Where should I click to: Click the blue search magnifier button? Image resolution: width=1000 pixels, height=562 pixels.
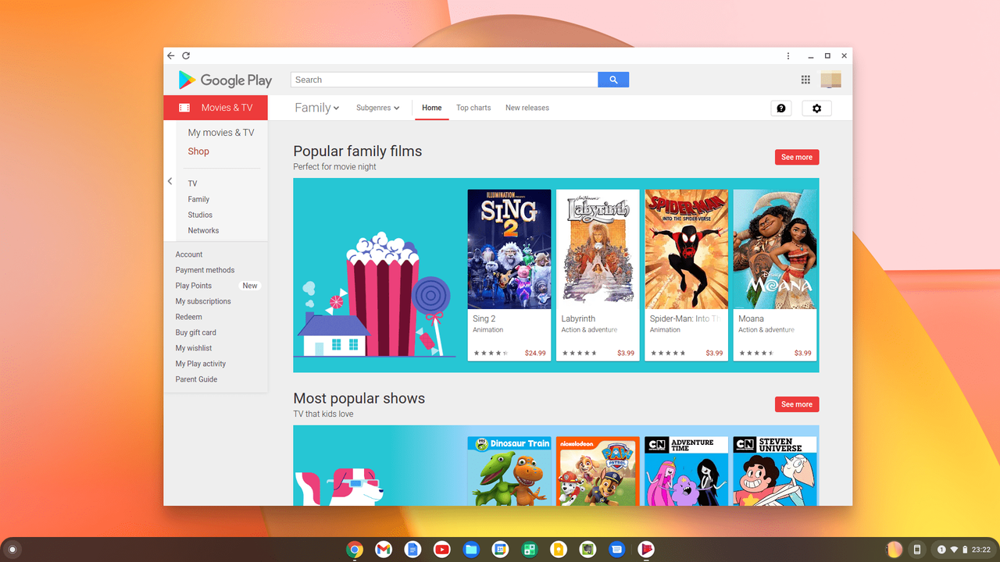click(x=613, y=80)
